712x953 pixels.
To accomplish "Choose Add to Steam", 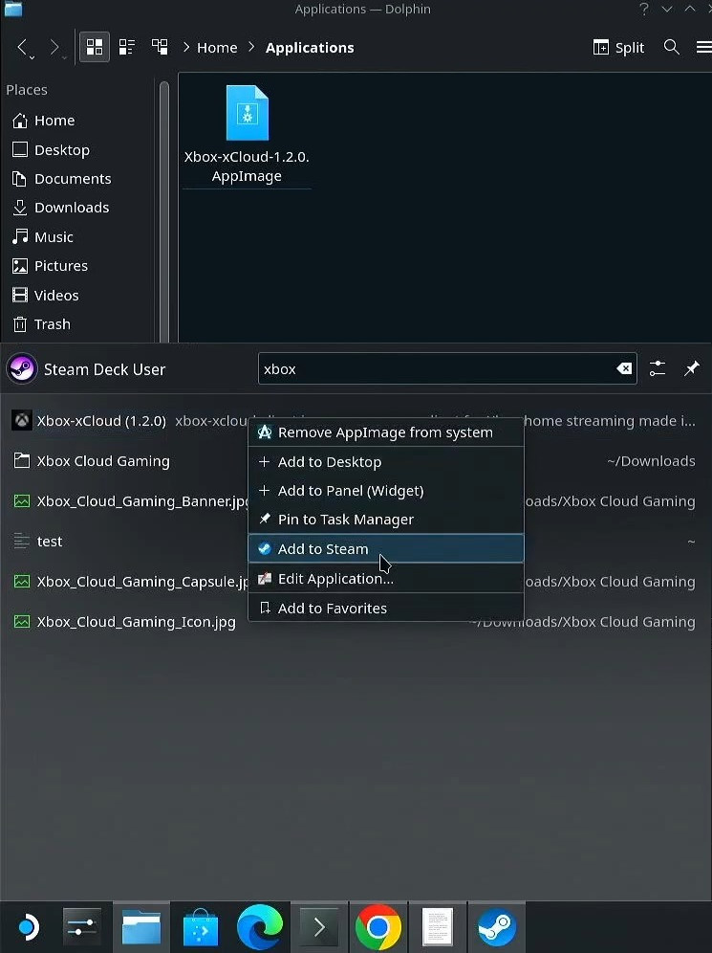I will pyautogui.click(x=386, y=549).
